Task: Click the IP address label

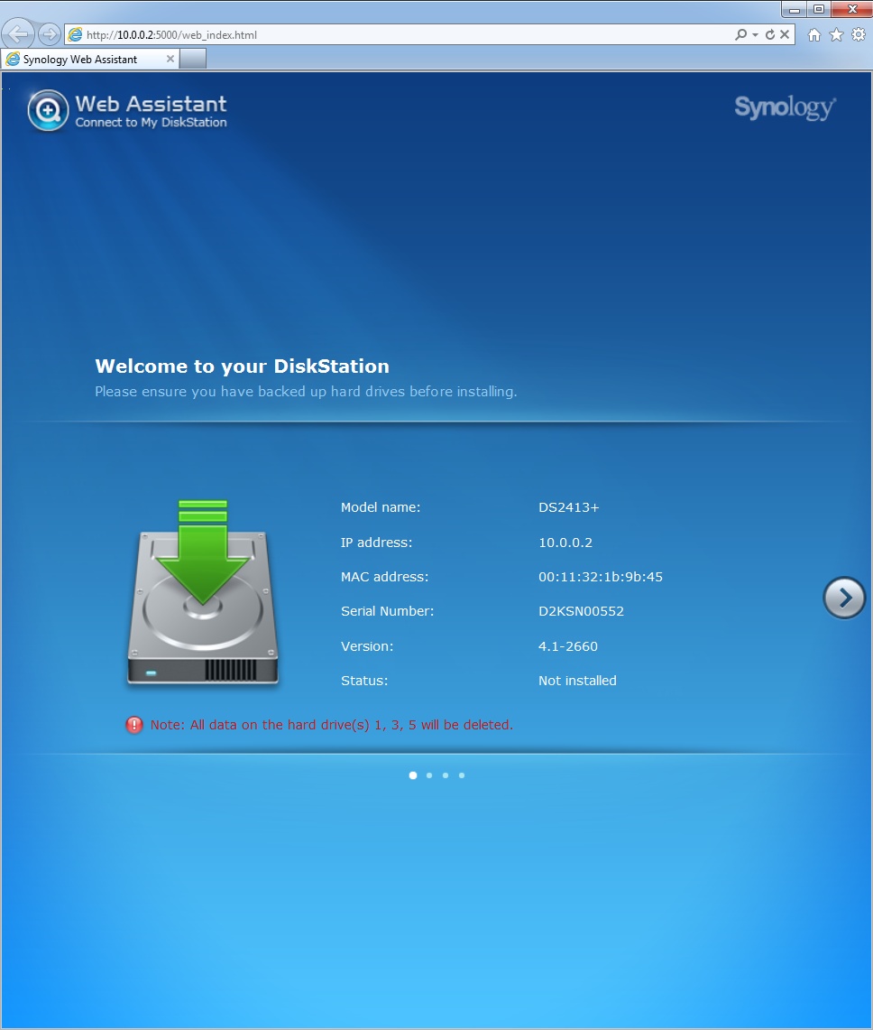Action: point(377,543)
